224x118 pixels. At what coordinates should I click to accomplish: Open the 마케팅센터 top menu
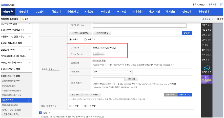(x=203, y=12)
